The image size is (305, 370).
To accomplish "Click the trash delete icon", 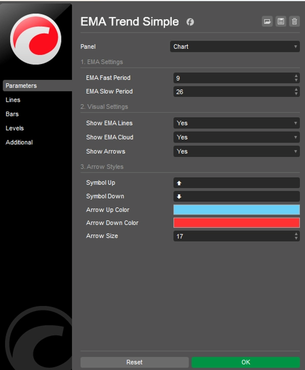I will tap(294, 21).
